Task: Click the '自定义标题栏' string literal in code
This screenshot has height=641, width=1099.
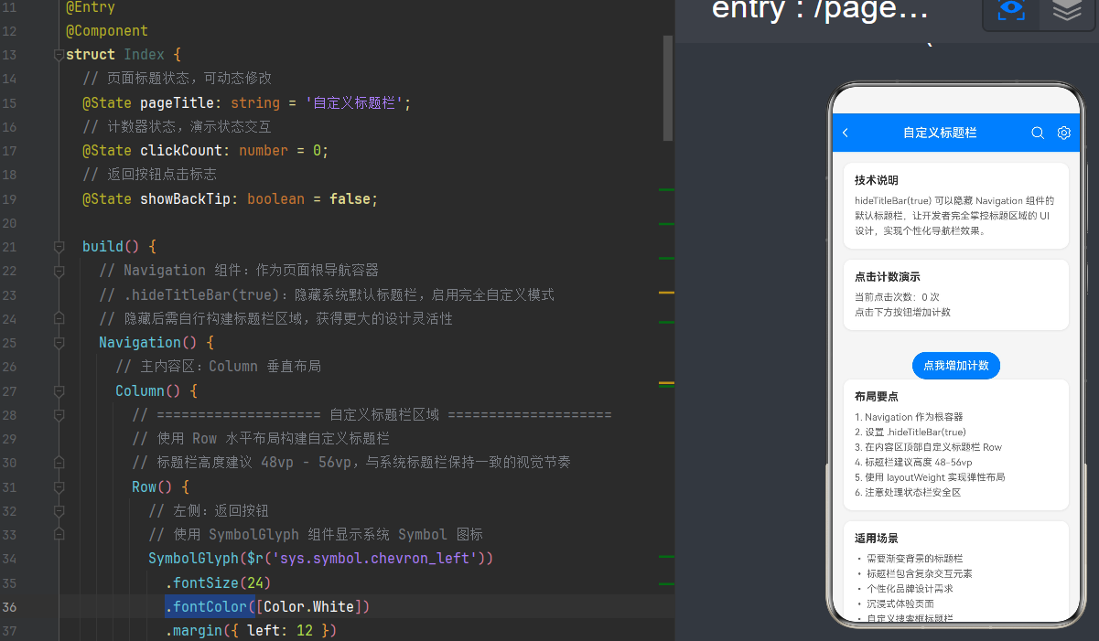Action: coord(354,102)
